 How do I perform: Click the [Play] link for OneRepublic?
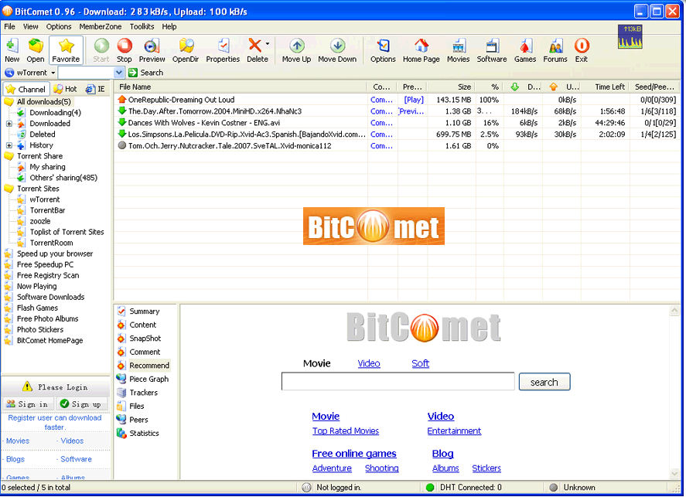point(414,100)
